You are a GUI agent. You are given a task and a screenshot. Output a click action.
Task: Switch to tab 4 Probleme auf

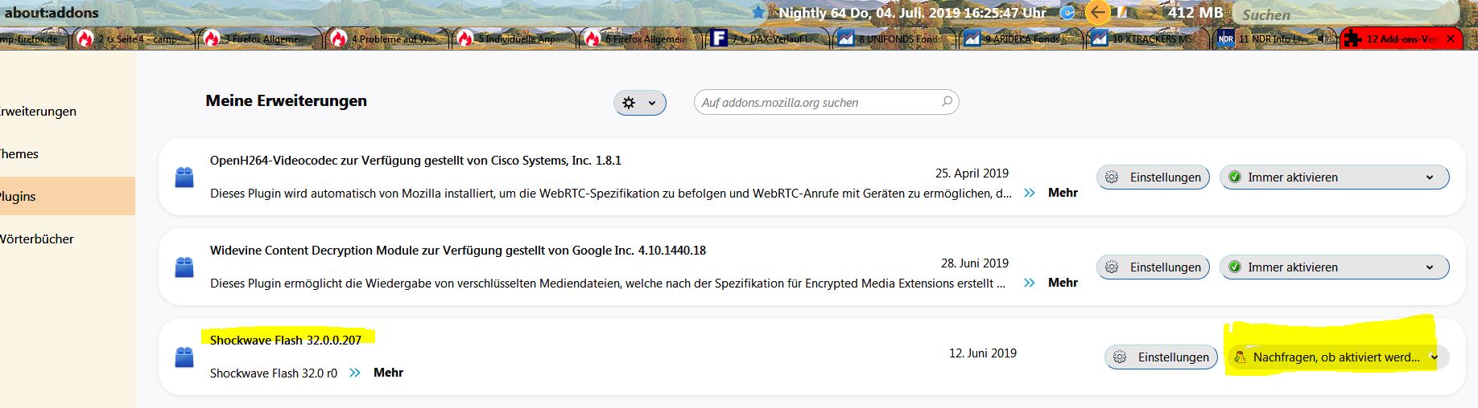387,39
